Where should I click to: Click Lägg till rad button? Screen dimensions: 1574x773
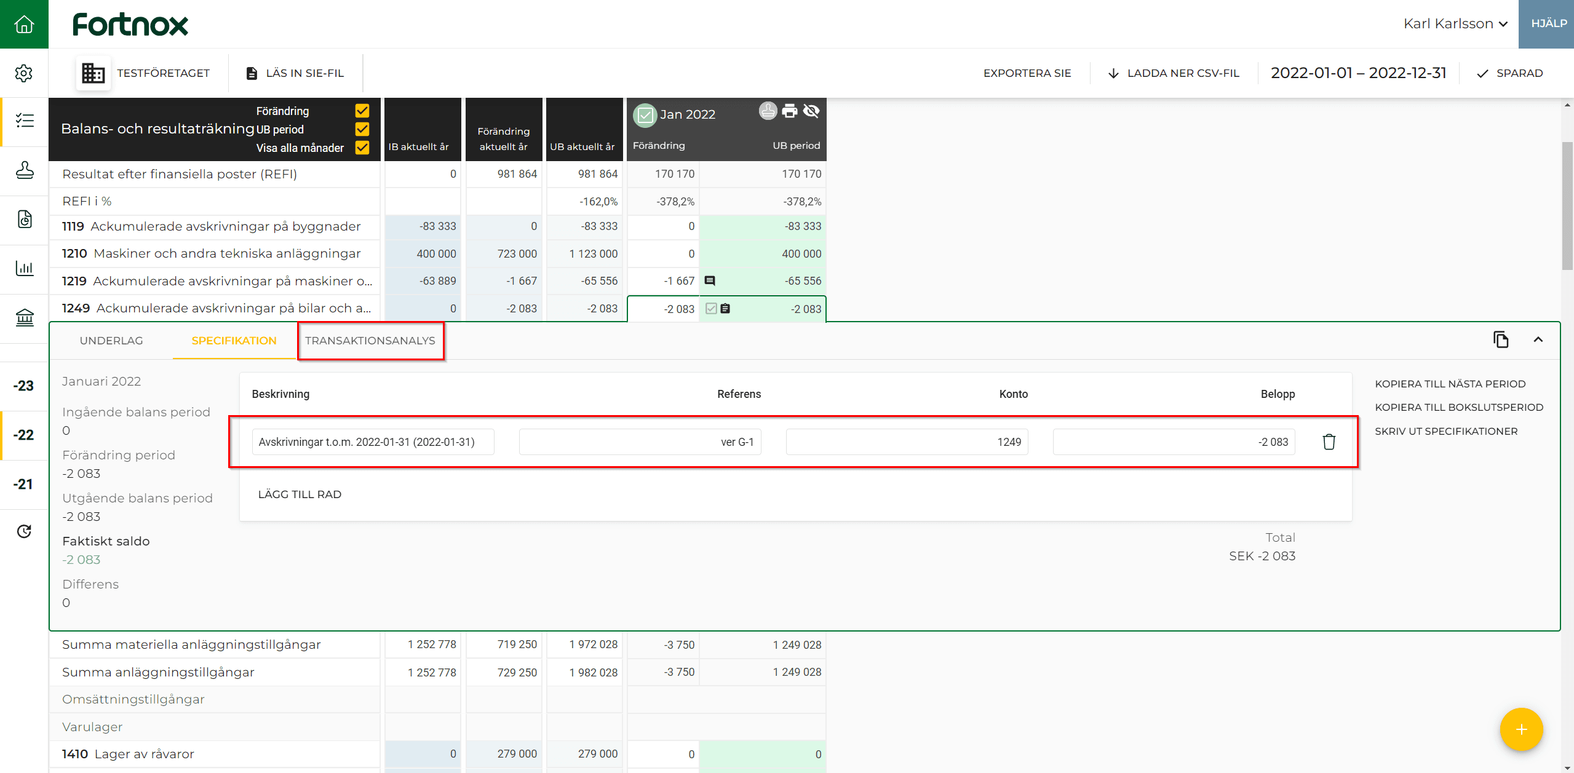point(300,494)
